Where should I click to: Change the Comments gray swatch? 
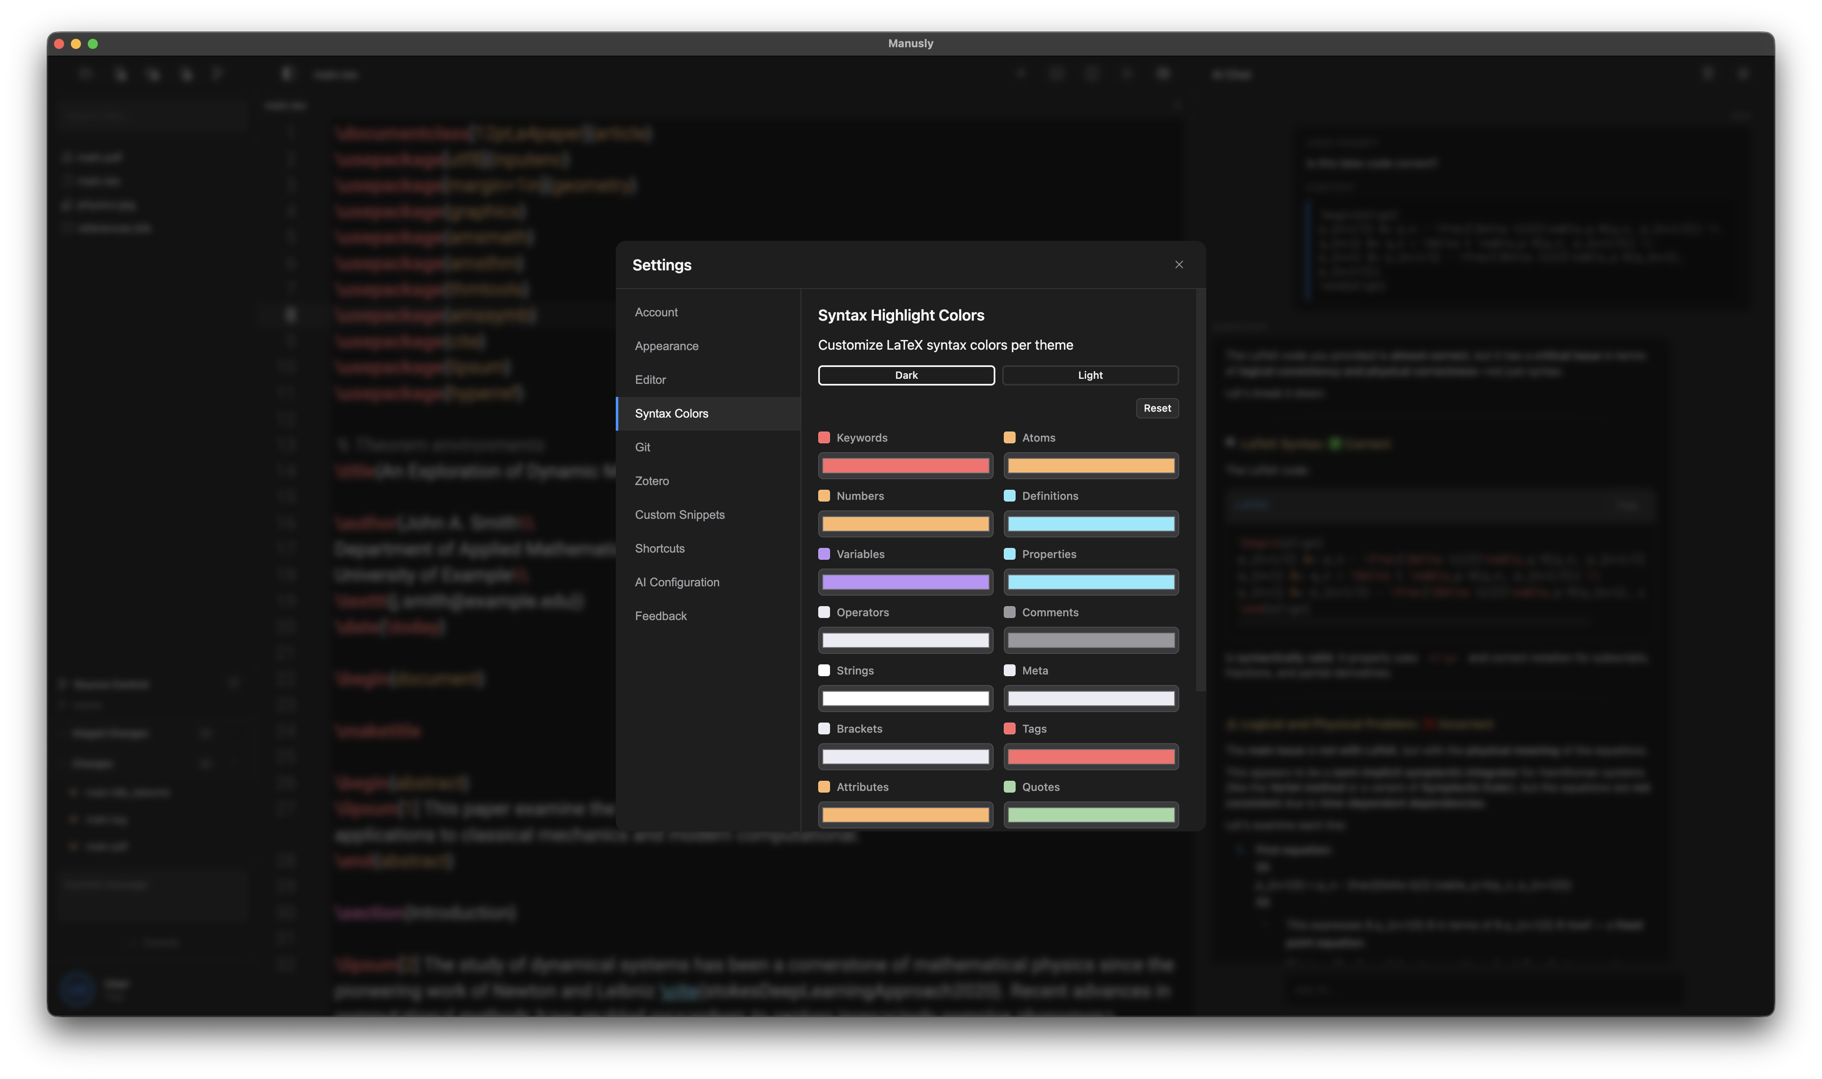[1090, 640]
